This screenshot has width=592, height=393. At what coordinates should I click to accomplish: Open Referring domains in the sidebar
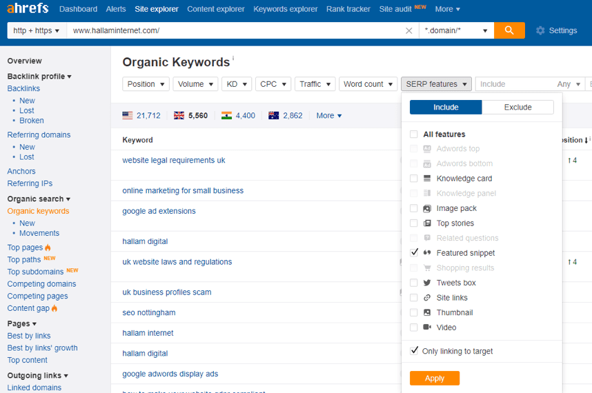coord(39,134)
